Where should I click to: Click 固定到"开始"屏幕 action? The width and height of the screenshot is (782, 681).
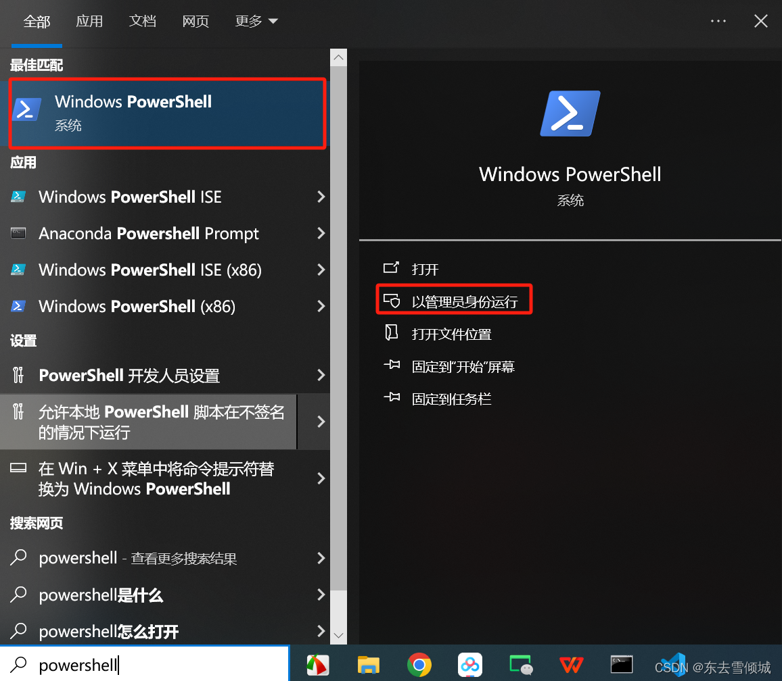pyautogui.click(x=463, y=366)
